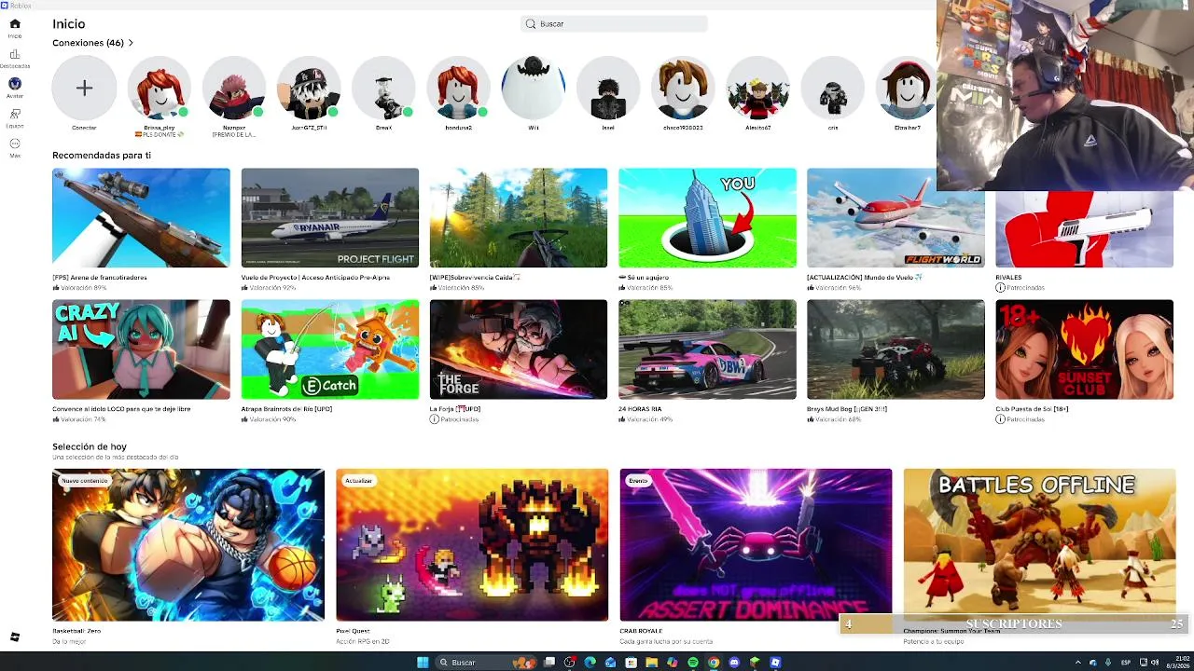The width and height of the screenshot is (1194, 671).
Task: Open Spotify from the taskbar
Action: click(x=693, y=663)
